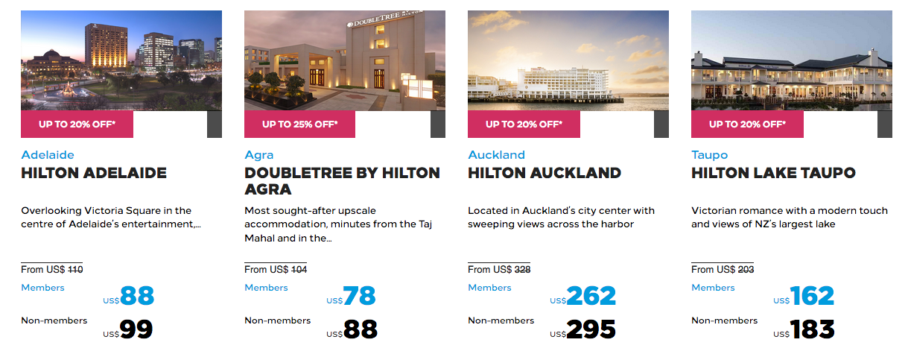
Task: Click the gray square on Hilton Lake Taupo card
Action: click(885, 124)
